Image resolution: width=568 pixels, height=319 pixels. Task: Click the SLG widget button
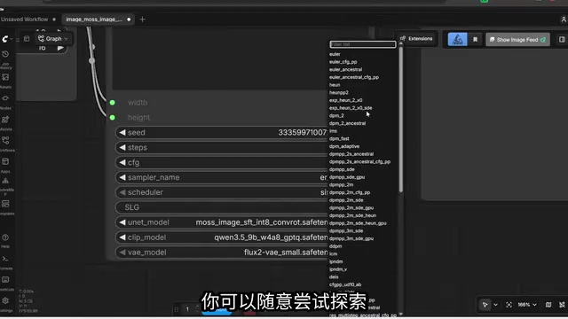pyautogui.click(x=222, y=207)
